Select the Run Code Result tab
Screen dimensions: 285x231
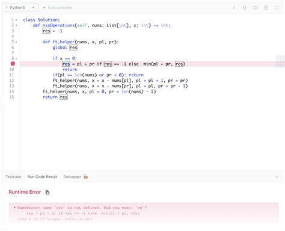click(x=42, y=177)
